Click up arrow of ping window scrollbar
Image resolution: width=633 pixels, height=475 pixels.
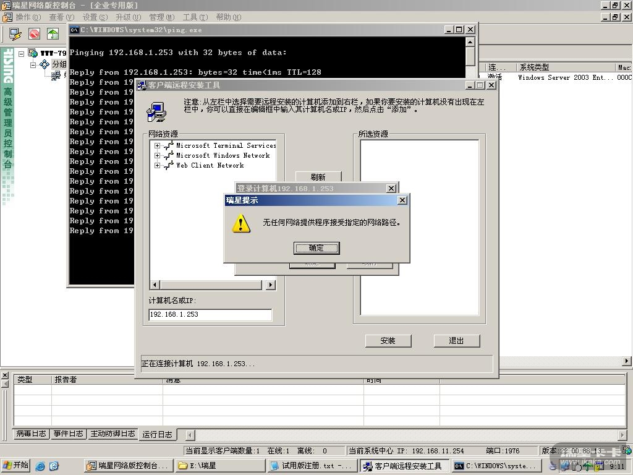pos(470,42)
